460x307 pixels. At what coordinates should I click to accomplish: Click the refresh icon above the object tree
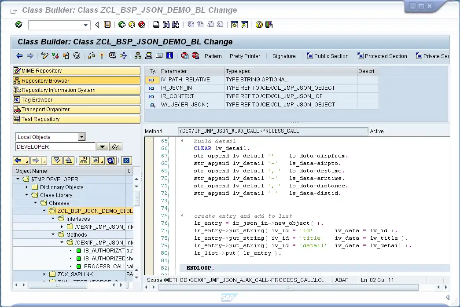pyautogui.click(x=111, y=161)
